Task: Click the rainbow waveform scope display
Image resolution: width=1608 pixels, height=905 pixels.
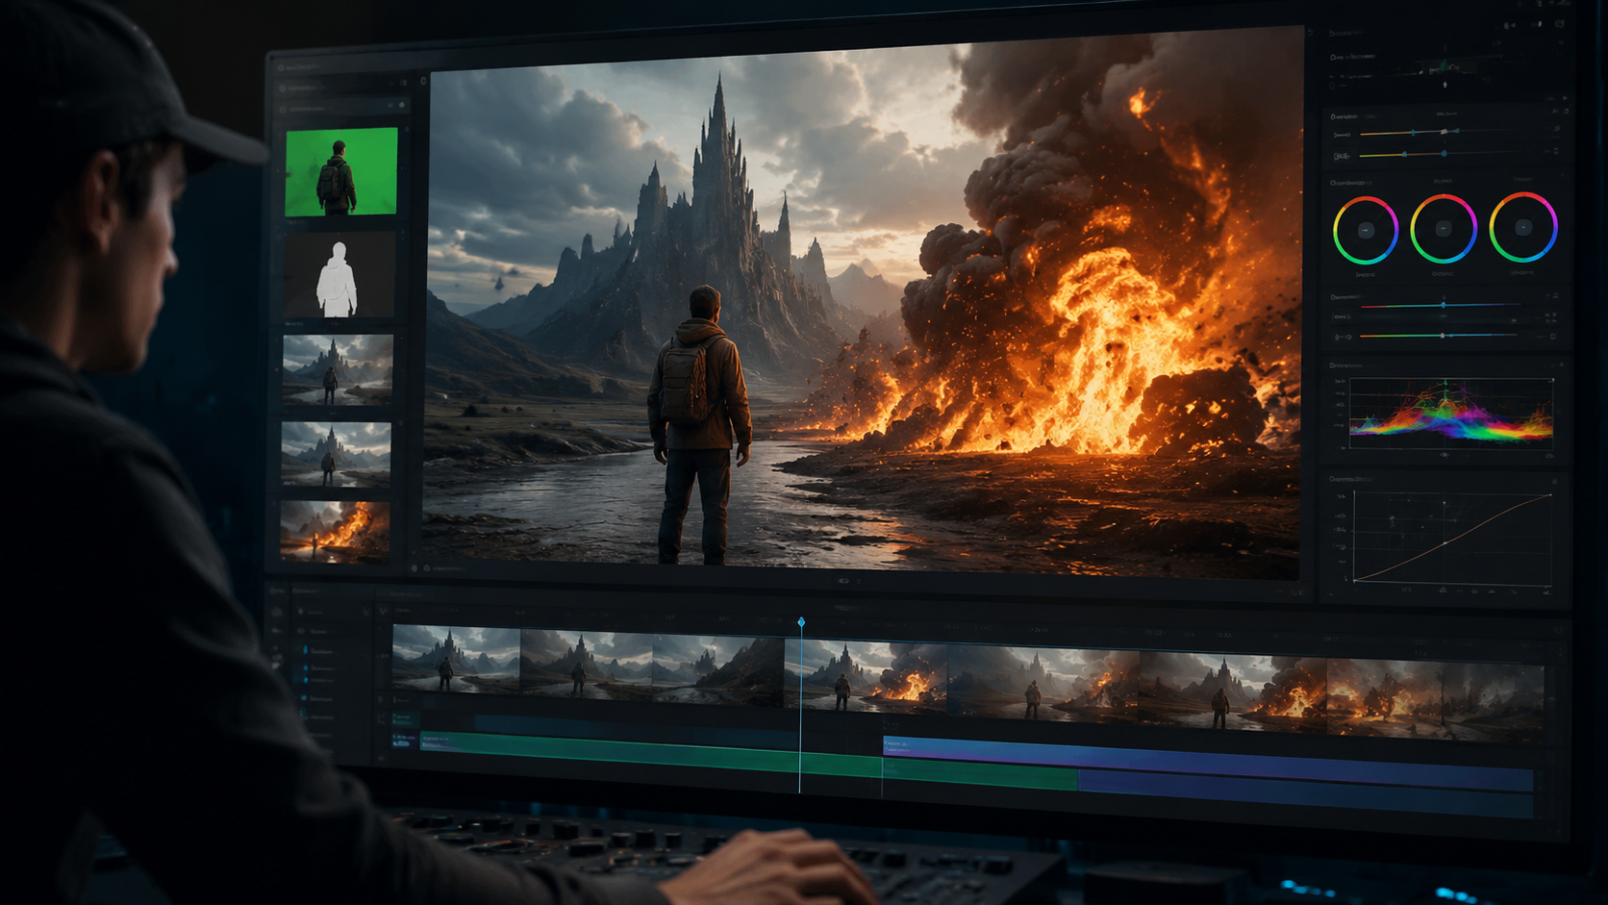Action: [x=1451, y=412]
